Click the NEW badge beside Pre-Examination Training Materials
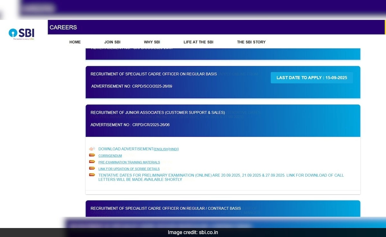 (x=92, y=162)
